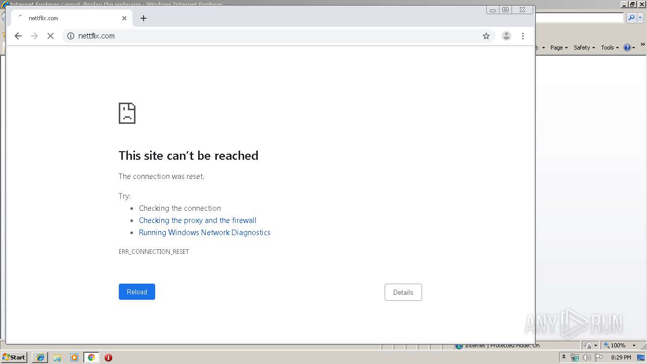
Task: Open network status tray icon
Action: [575, 357]
